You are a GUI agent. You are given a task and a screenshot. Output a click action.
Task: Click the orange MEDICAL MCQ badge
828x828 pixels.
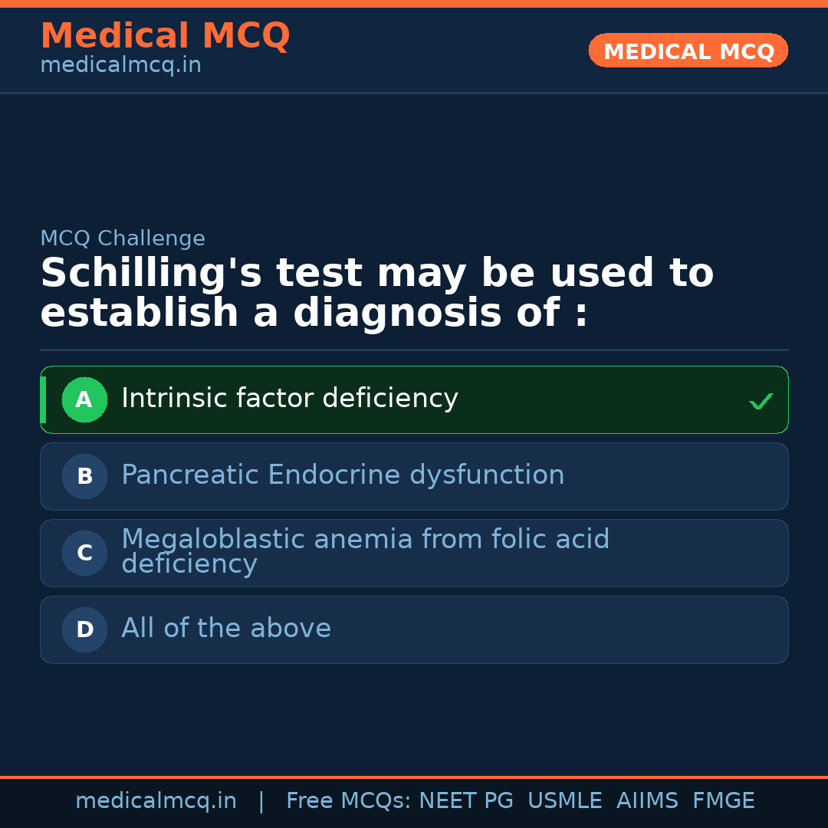pos(688,51)
